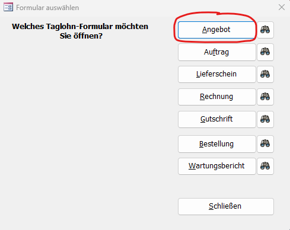
Task: Open the Angebot form
Action: (216, 30)
